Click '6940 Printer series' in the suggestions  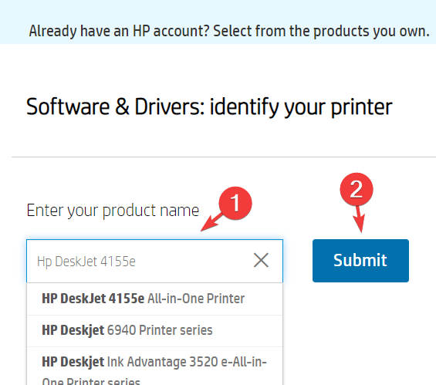[x=160, y=330]
